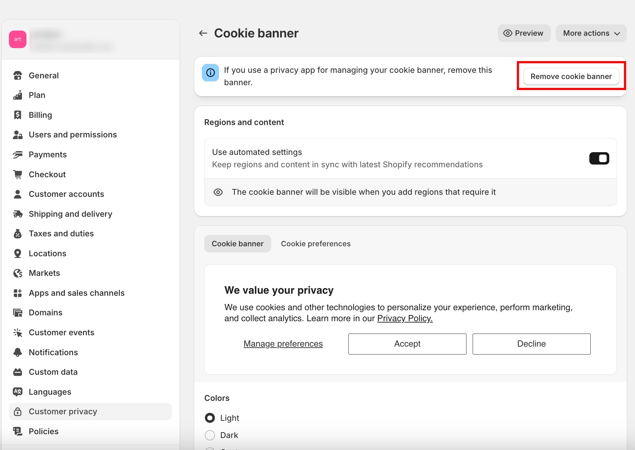The width and height of the screenshot is (635, 450).
Task: Click the Languages translate icon
Action: (18, 392)
